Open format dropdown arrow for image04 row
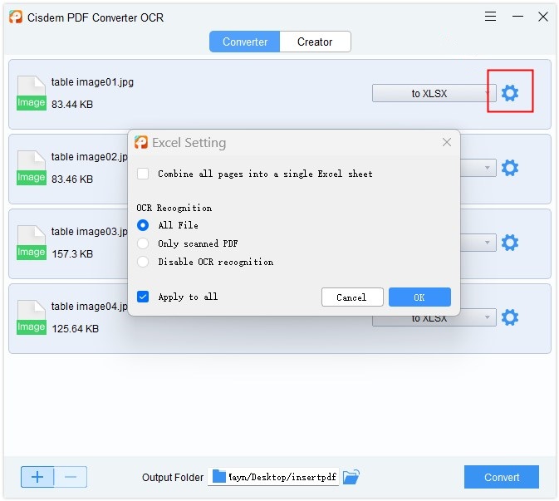559x501 pixels. 487,317
